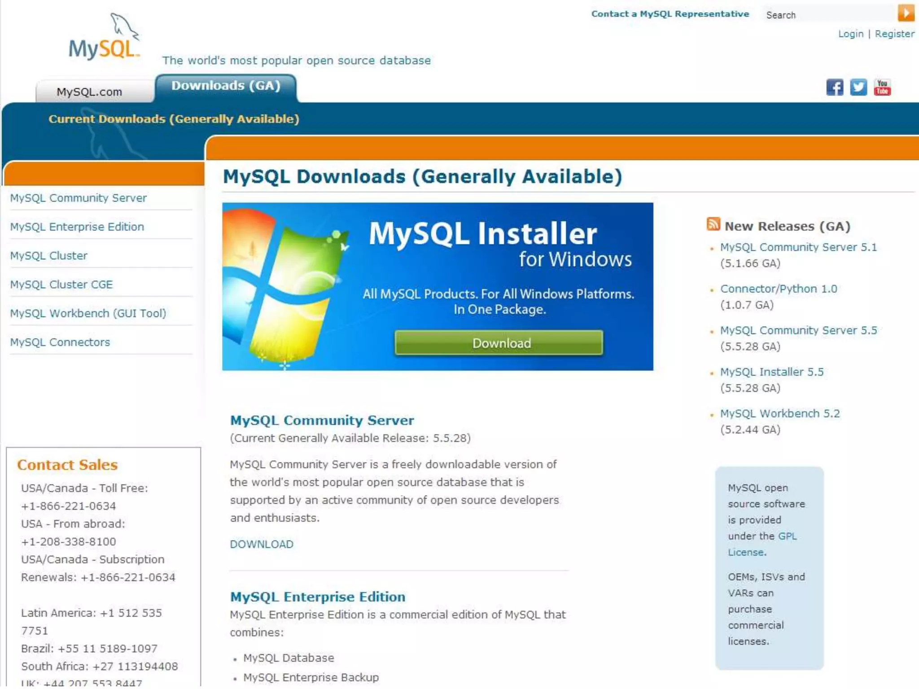
Task: Open MySQL Community Server in sidebar
Action: pyautogui.click(x=78, y=198)
